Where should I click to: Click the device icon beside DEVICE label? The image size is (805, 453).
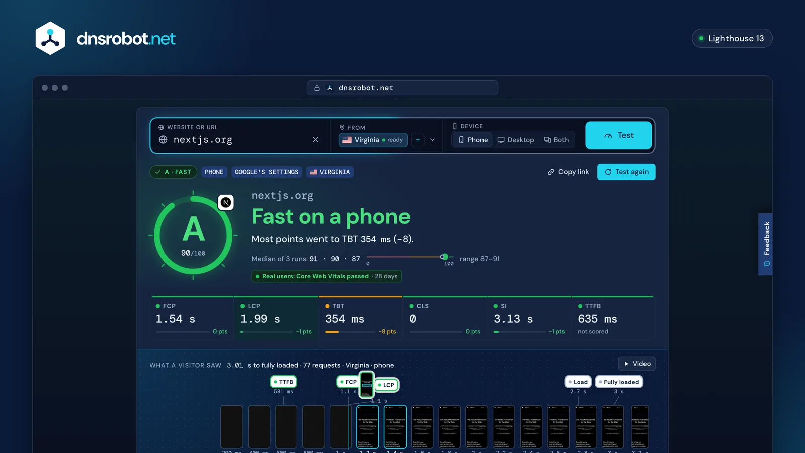pyautogui.click(x=455, y=126)
